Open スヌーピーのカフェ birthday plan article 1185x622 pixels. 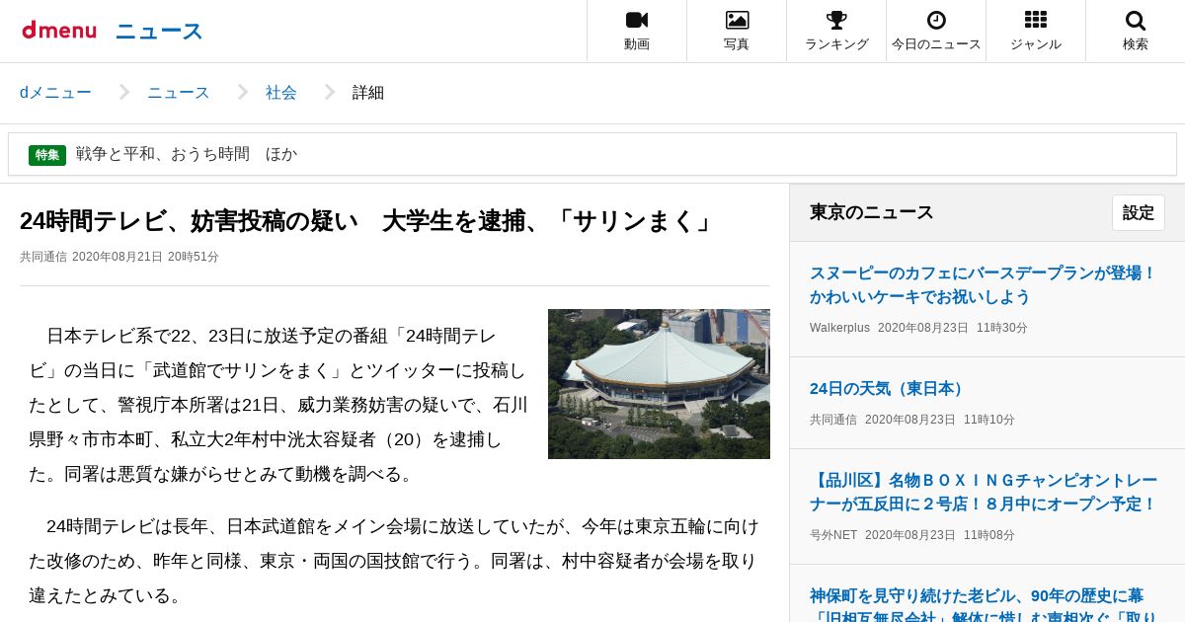pos(983,285)
